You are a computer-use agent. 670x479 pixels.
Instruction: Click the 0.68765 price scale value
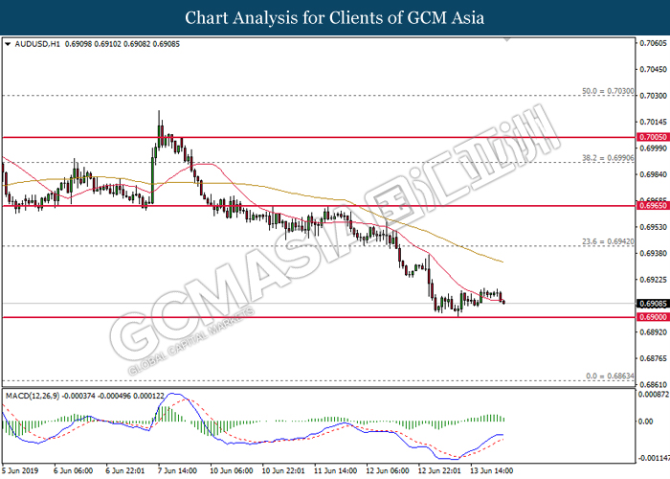click(x=654, y=358)
